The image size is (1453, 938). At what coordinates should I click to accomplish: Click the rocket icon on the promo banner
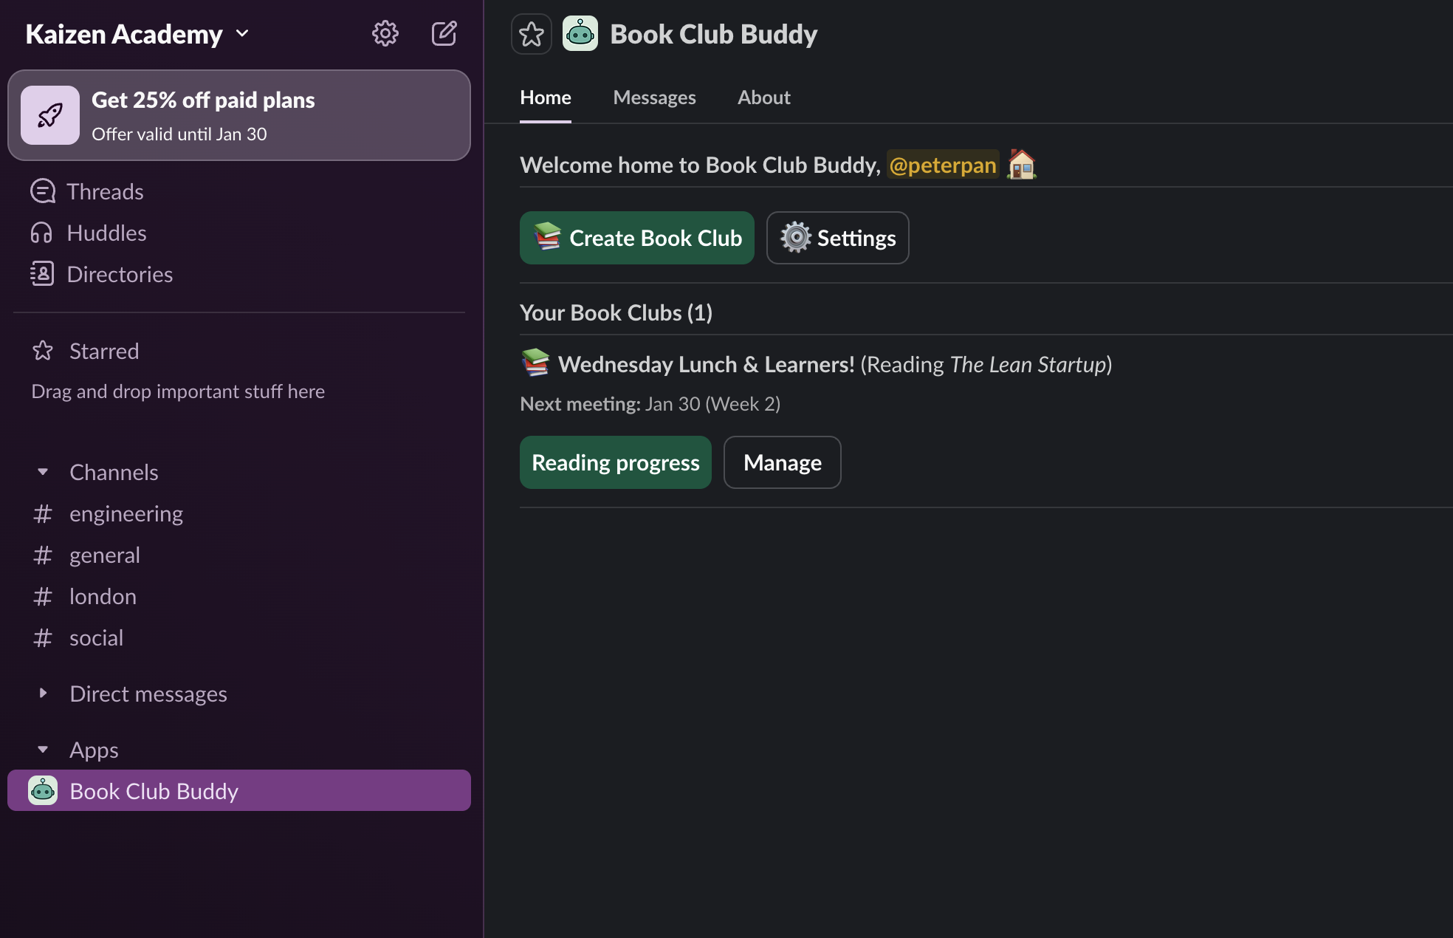coord(50,114)
